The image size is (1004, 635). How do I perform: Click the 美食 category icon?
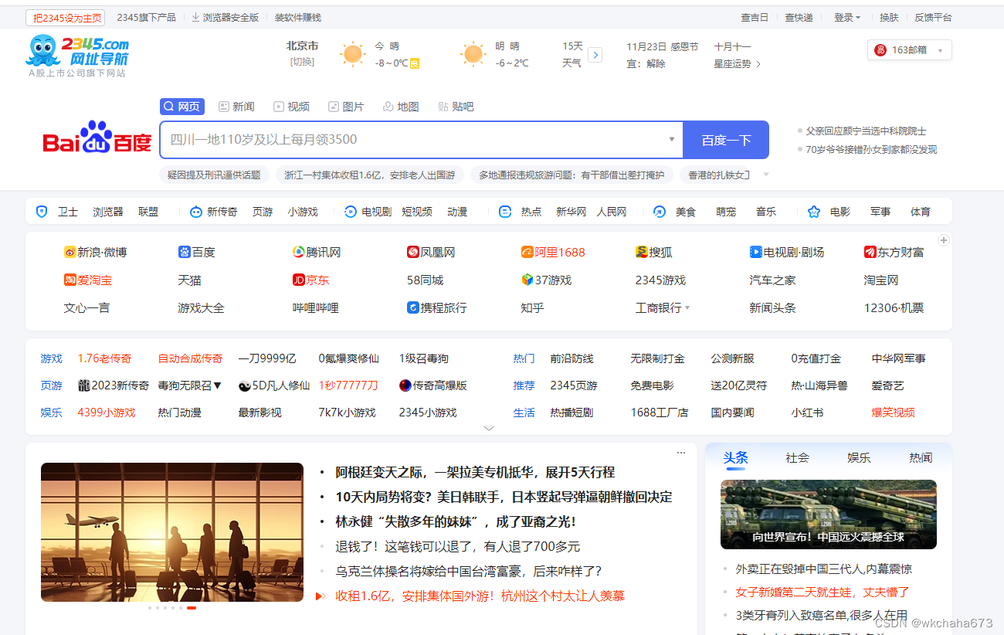click(x=660, y=212)
